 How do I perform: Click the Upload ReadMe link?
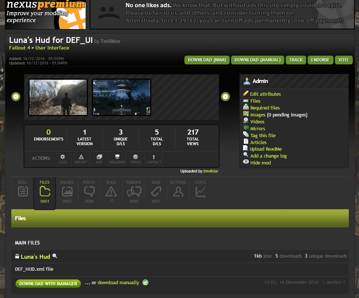[x=266, y=149]
